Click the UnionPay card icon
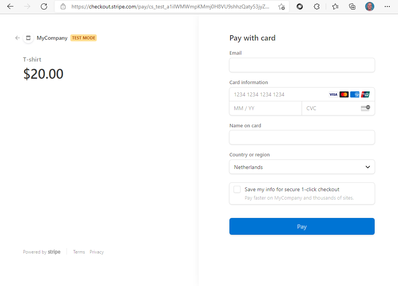398x286 pixels. pyautogui.click(x=365, y=94)
